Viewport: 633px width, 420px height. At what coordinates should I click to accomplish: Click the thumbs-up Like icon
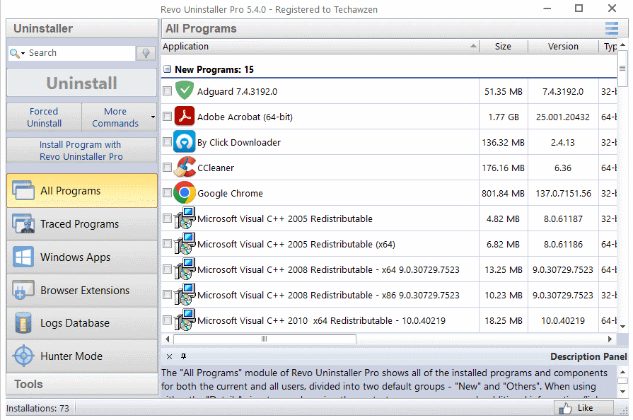click(x=565, y=408)
